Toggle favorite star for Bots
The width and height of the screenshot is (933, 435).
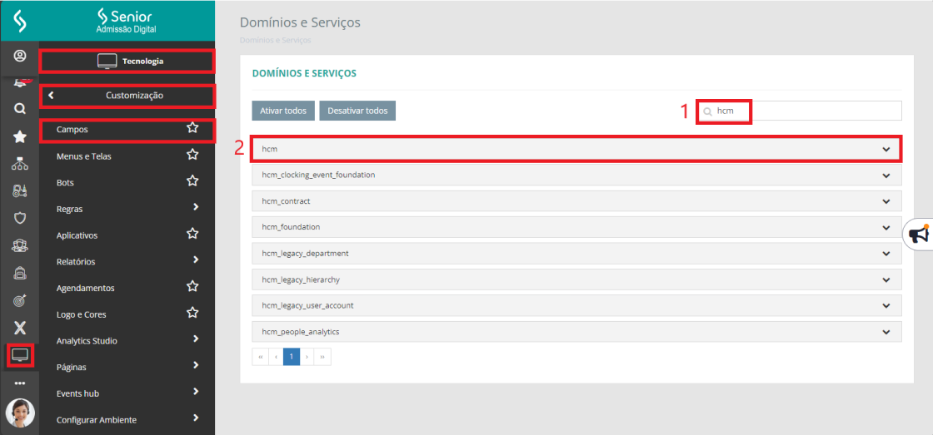coord(192,181)
